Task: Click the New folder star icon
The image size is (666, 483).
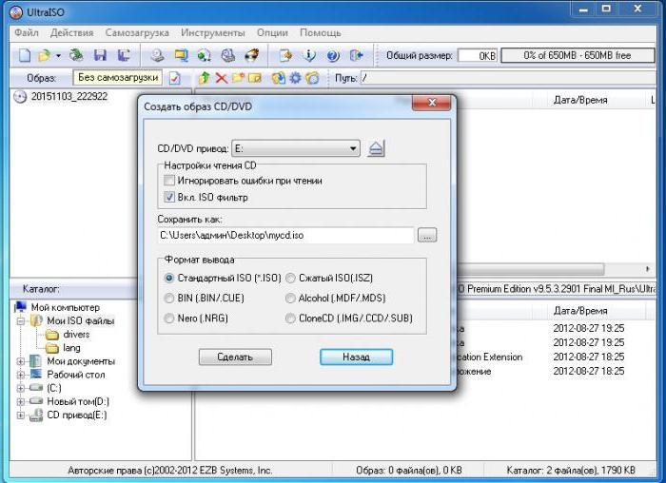Action: [238, 78]
